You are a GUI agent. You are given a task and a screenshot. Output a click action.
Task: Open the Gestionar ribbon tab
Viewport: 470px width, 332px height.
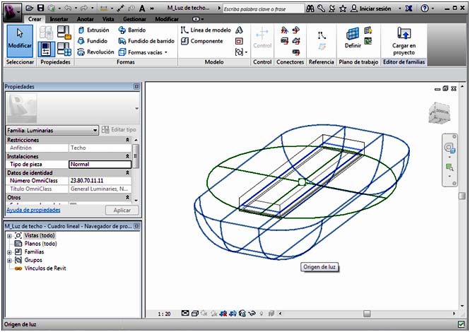pyautogui.click(x=134, y=19)
